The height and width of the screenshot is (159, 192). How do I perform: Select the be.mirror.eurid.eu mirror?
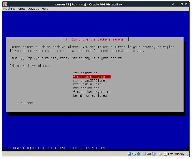pos(90,95)
